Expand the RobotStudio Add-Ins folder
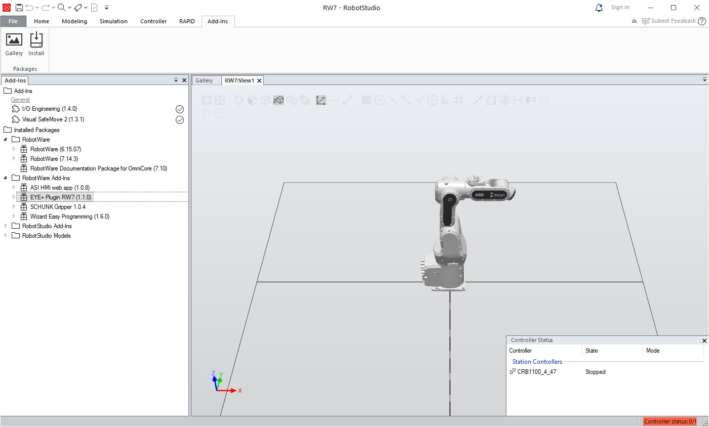Viewport: 709px width, 427px height. click(x=6, y=226)
